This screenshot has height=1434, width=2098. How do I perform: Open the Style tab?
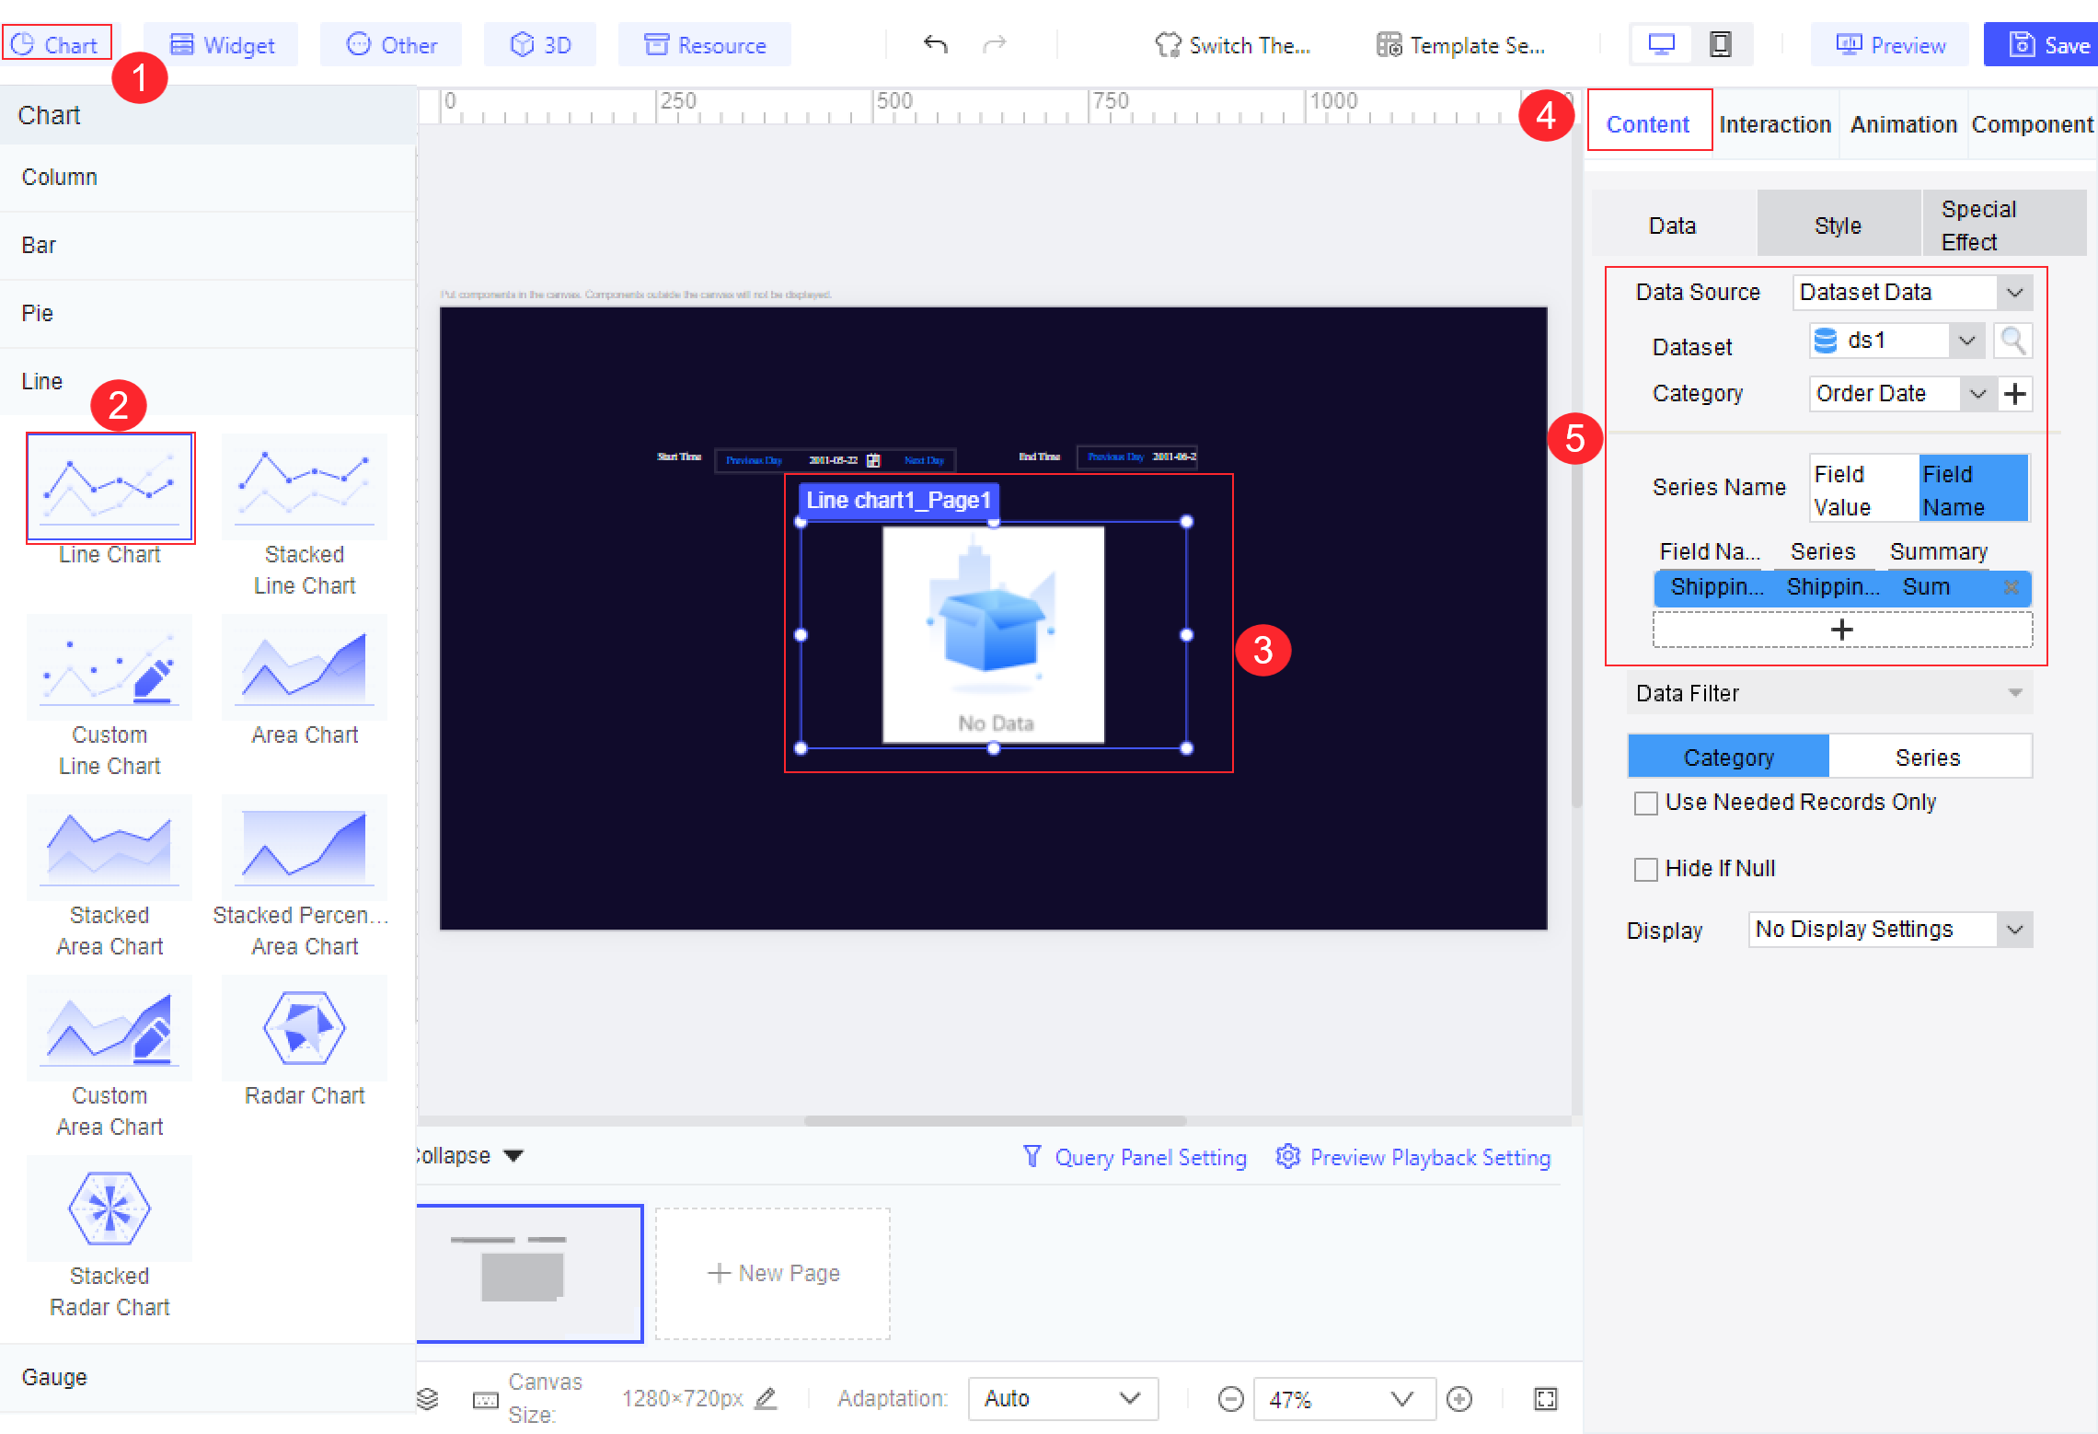pos(1839,225)
